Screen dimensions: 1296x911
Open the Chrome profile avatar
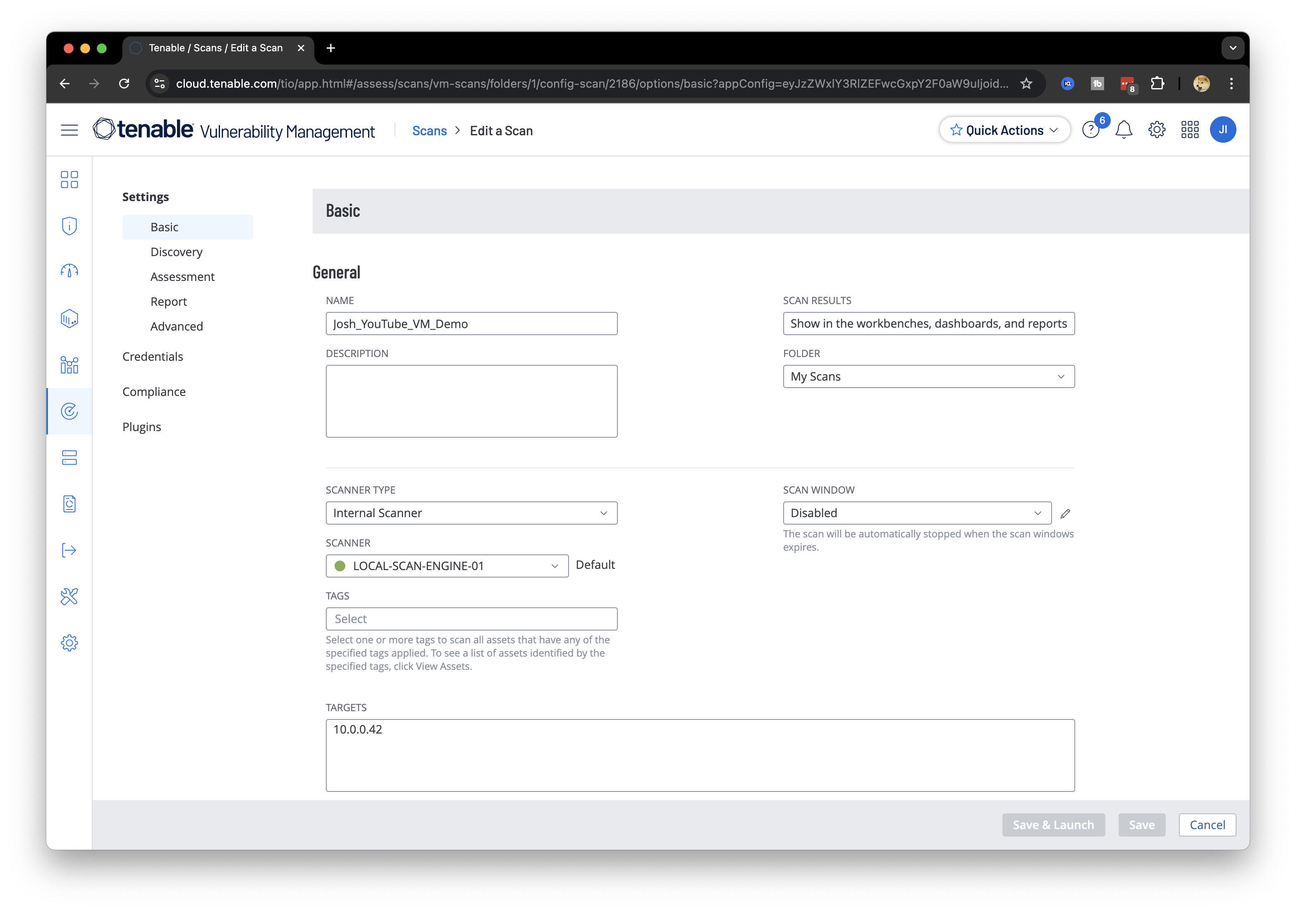point(1201,84)
